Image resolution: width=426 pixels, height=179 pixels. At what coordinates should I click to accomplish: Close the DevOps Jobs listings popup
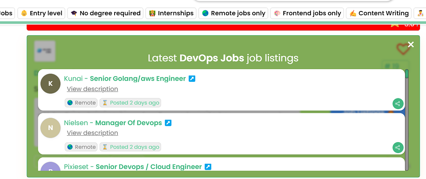tap(411, 45)
